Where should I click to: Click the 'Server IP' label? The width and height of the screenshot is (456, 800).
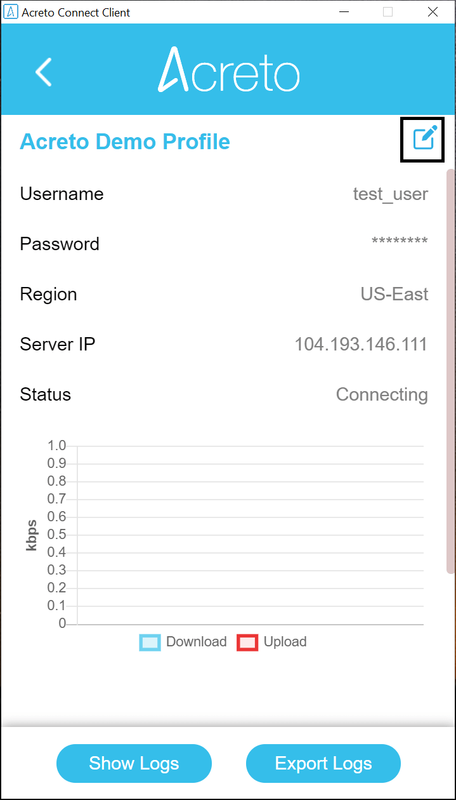point(58,344)
